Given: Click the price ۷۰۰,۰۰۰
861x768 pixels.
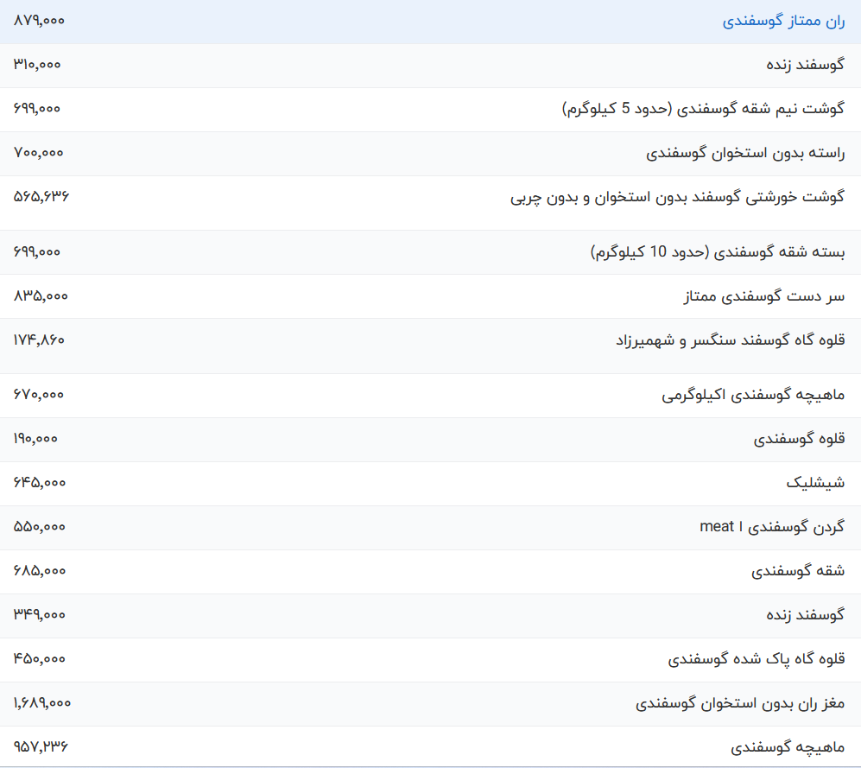Looking at the screenshot, I should [39, 153].
